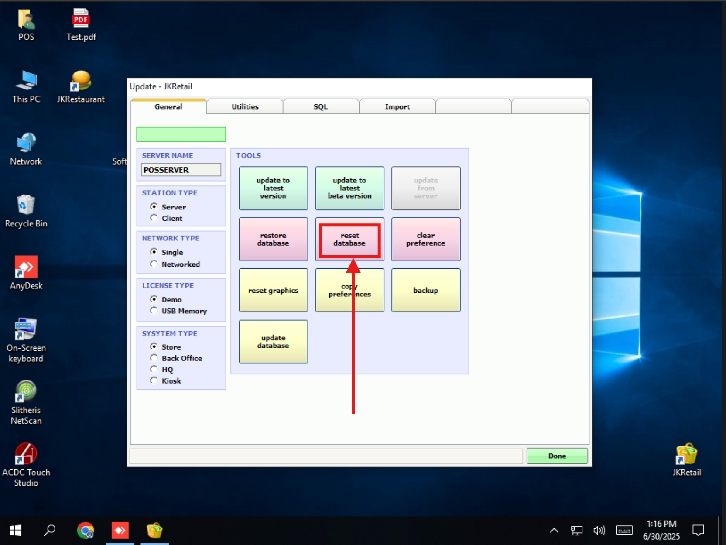Image resolution: width=726 pixels, height=545 pixels.
Task: Select the Recycle Bin icon
Action: point(26,211)
